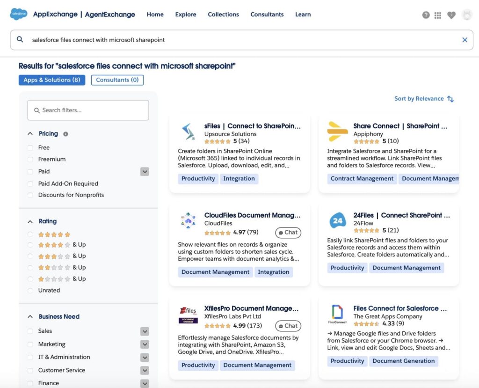Image resolution: width=479 pixels, height=388 pixels.
Task: Open the Collections nav item
Action: coord(223,15)
